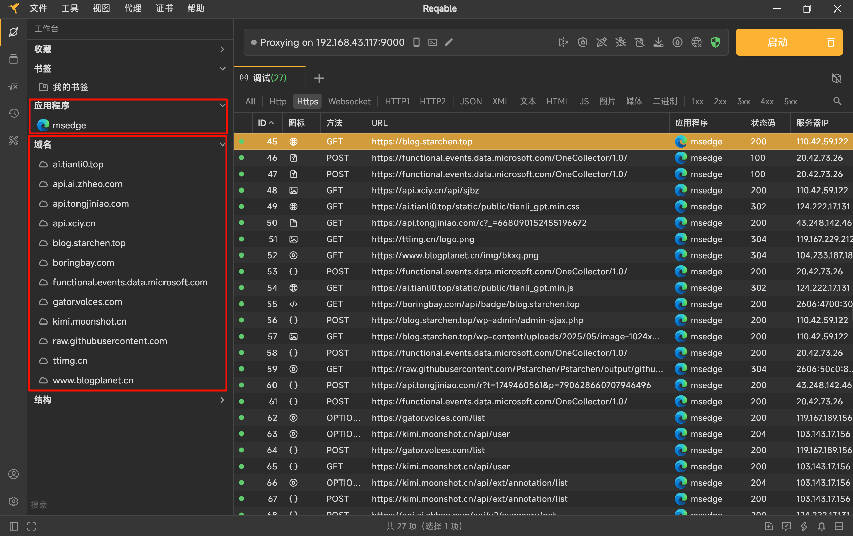Select request https://ttimg.cn/logo.png
Viewport: 853px width, 536px height.
tap(543, 239)
